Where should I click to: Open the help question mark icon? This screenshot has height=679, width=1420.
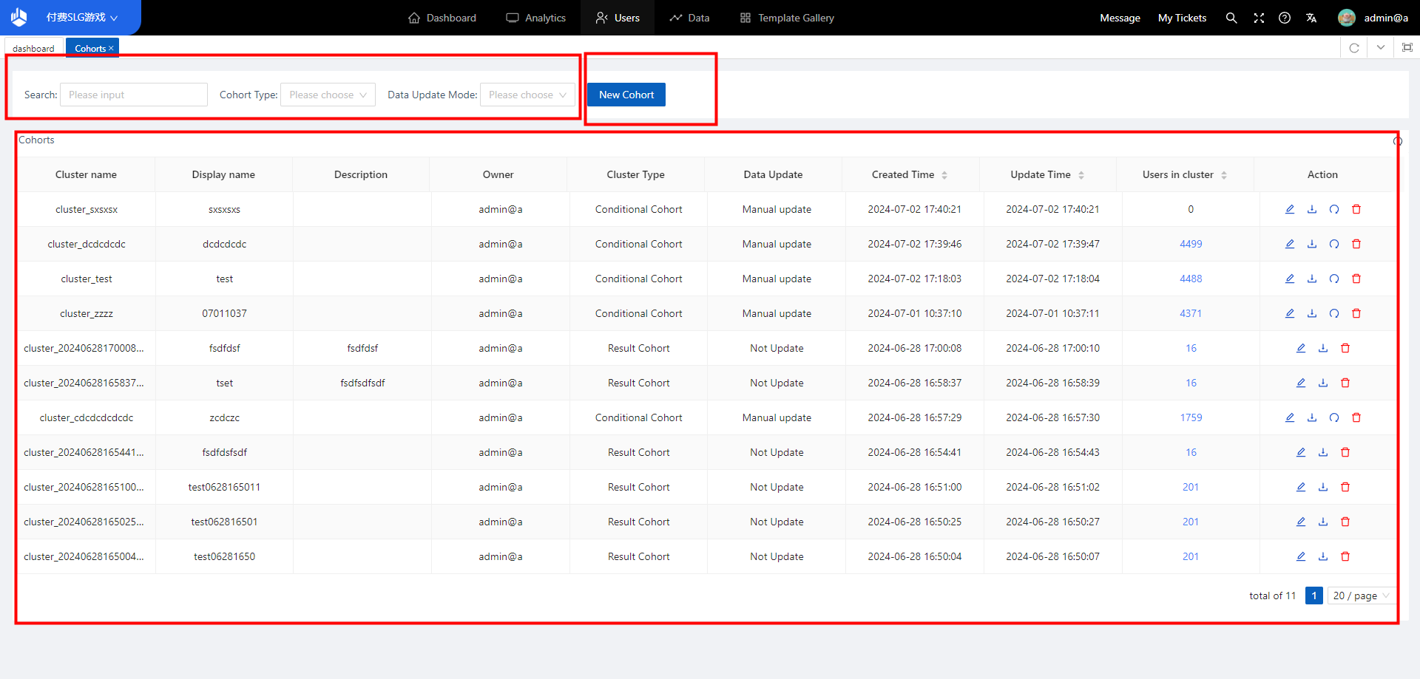click(1285, 18)
